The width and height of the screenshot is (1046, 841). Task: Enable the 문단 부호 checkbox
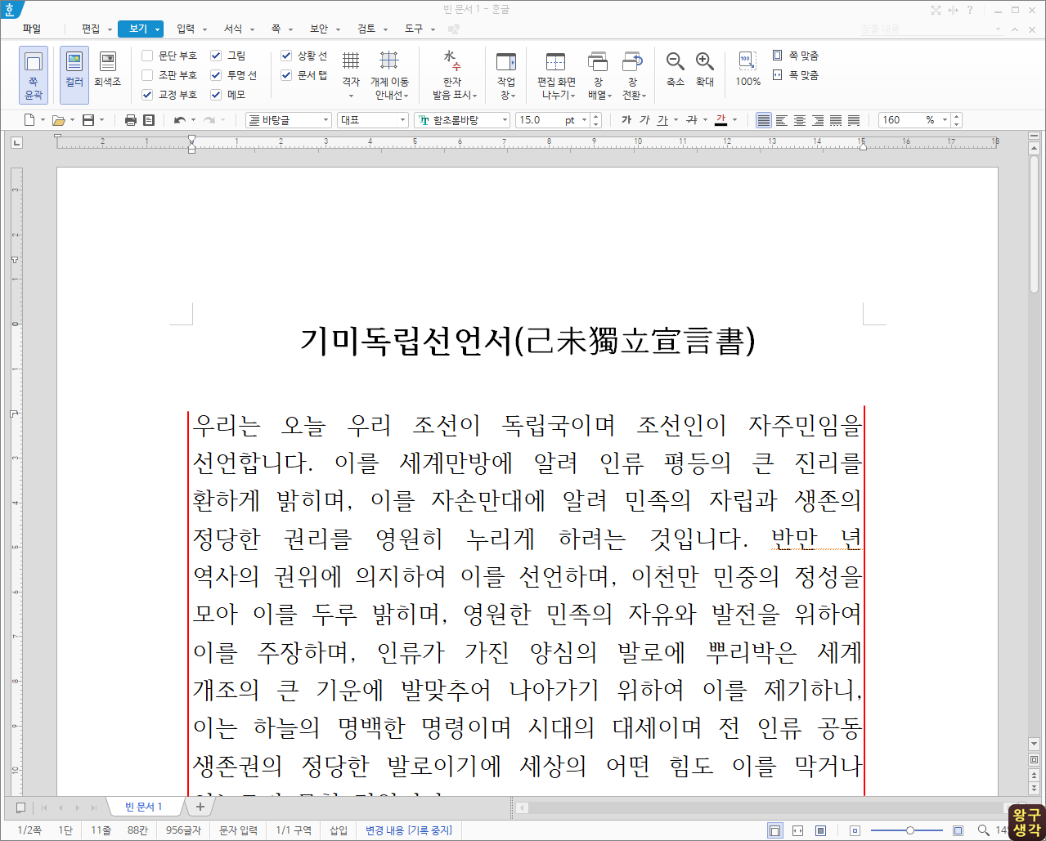point(147,56)
